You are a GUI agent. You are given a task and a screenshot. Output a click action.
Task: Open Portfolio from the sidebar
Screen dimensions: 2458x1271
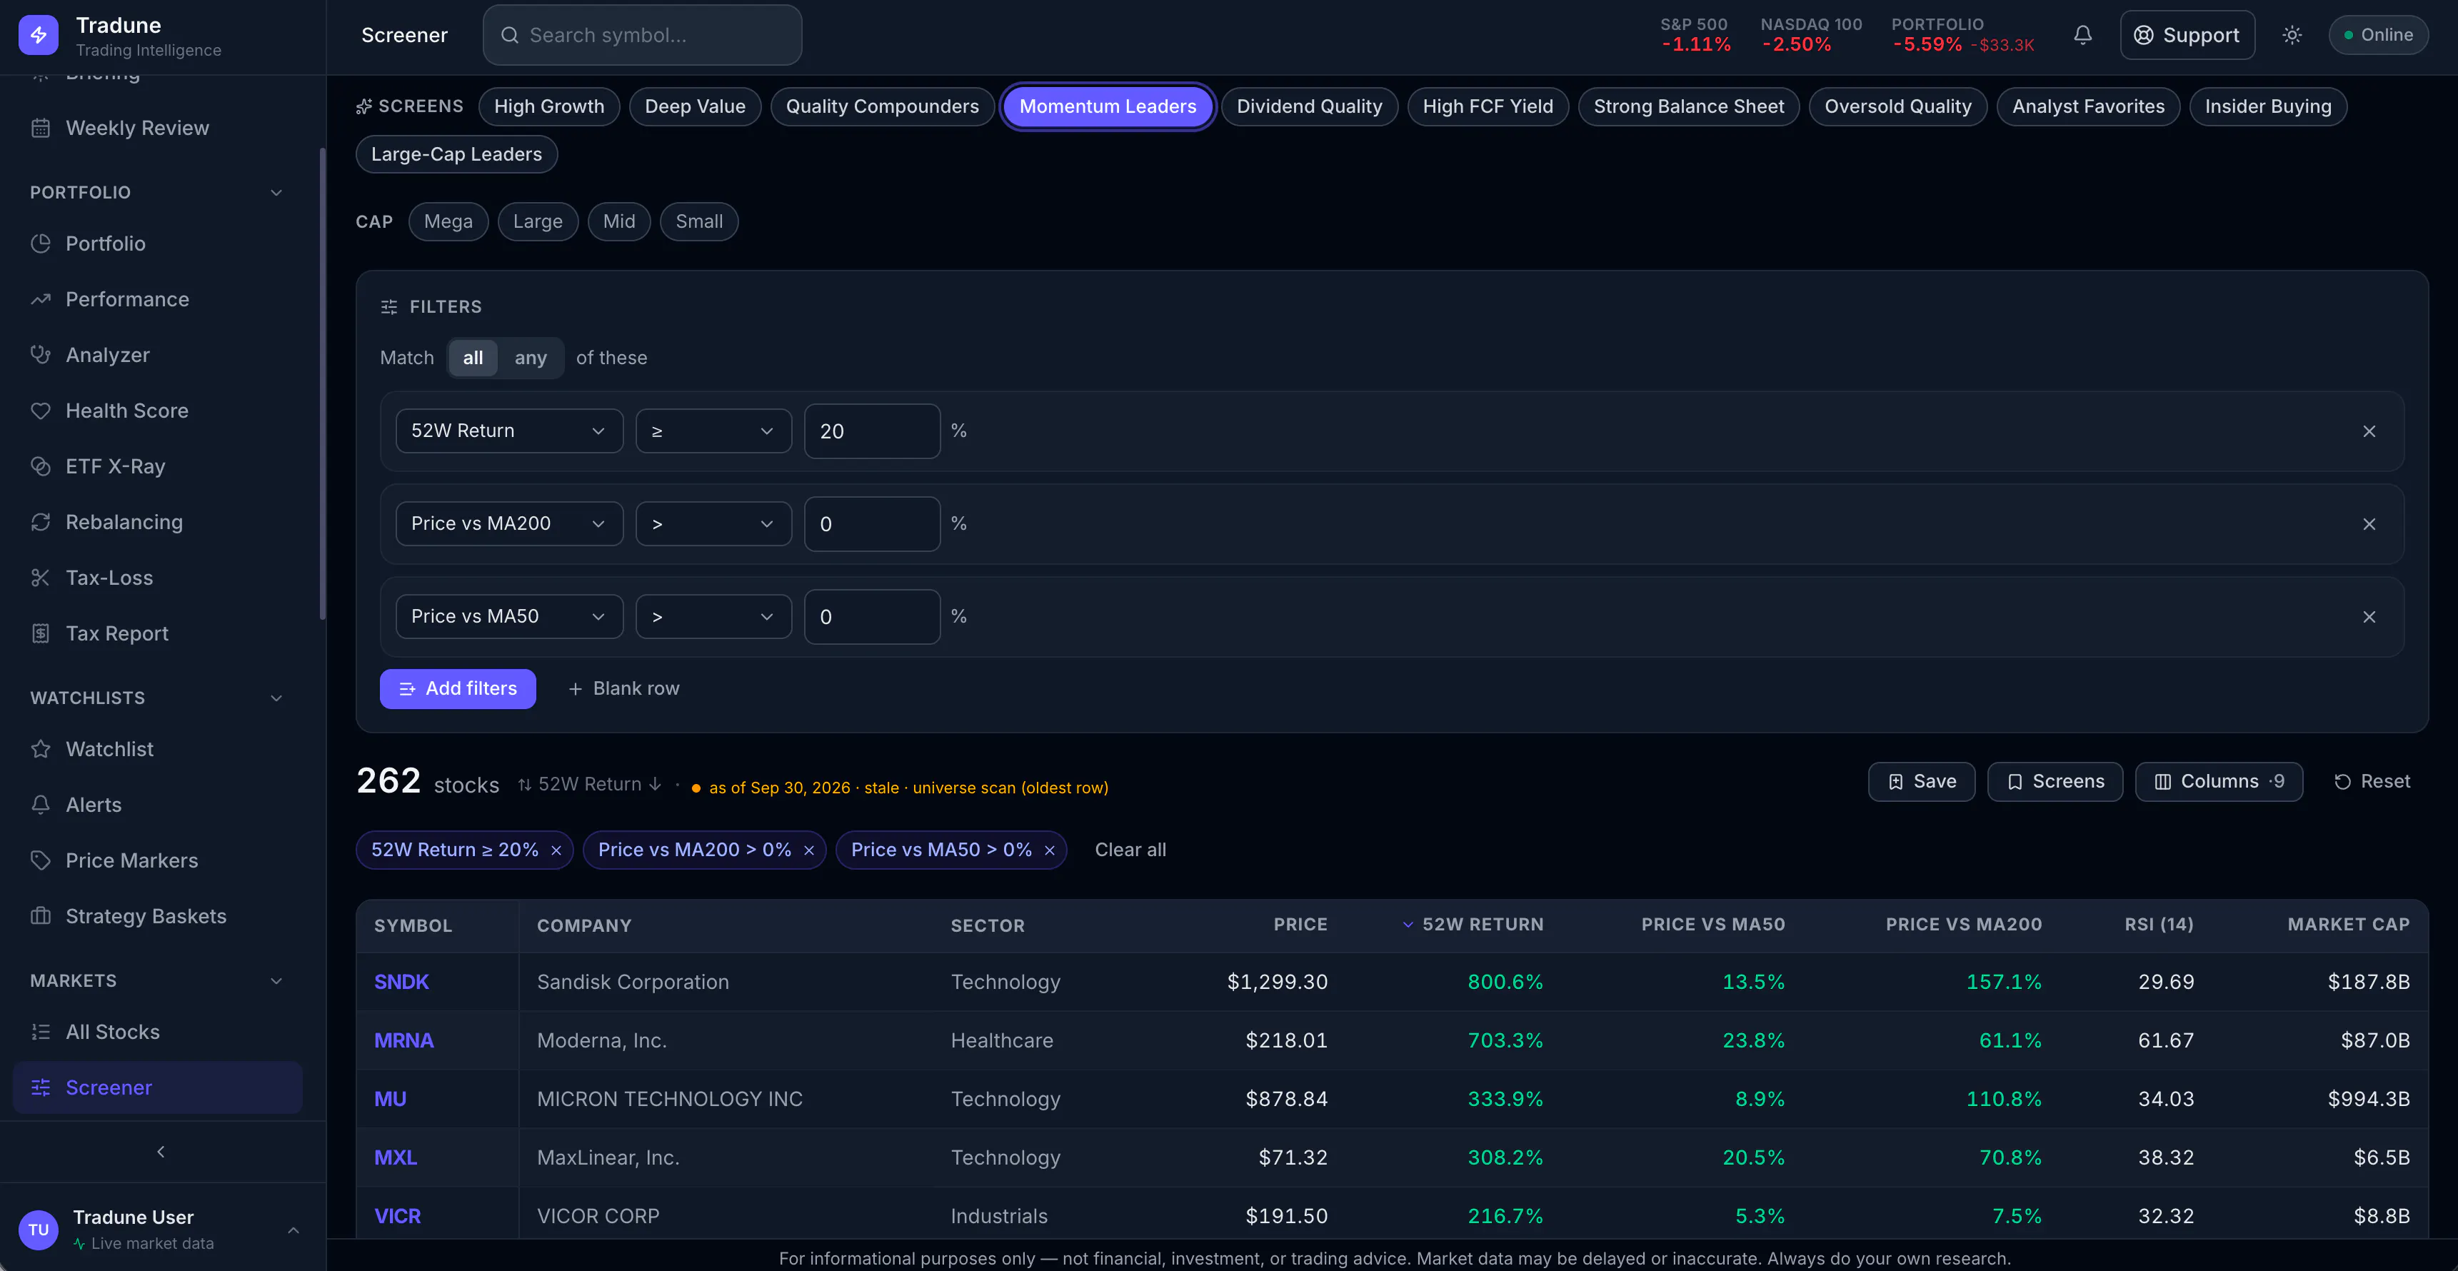click(x=157, y=243)
